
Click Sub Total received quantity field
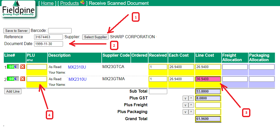point(158,91)
